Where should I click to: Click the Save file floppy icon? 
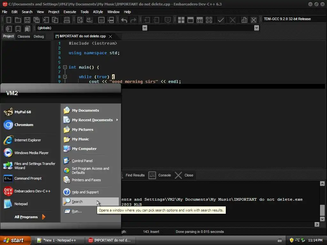[27, 20]
